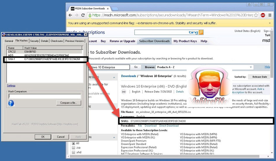Open HashTab Settings link
Viewport: 276px width, 161px height.
pyautogui.click(x=11, y=85)
